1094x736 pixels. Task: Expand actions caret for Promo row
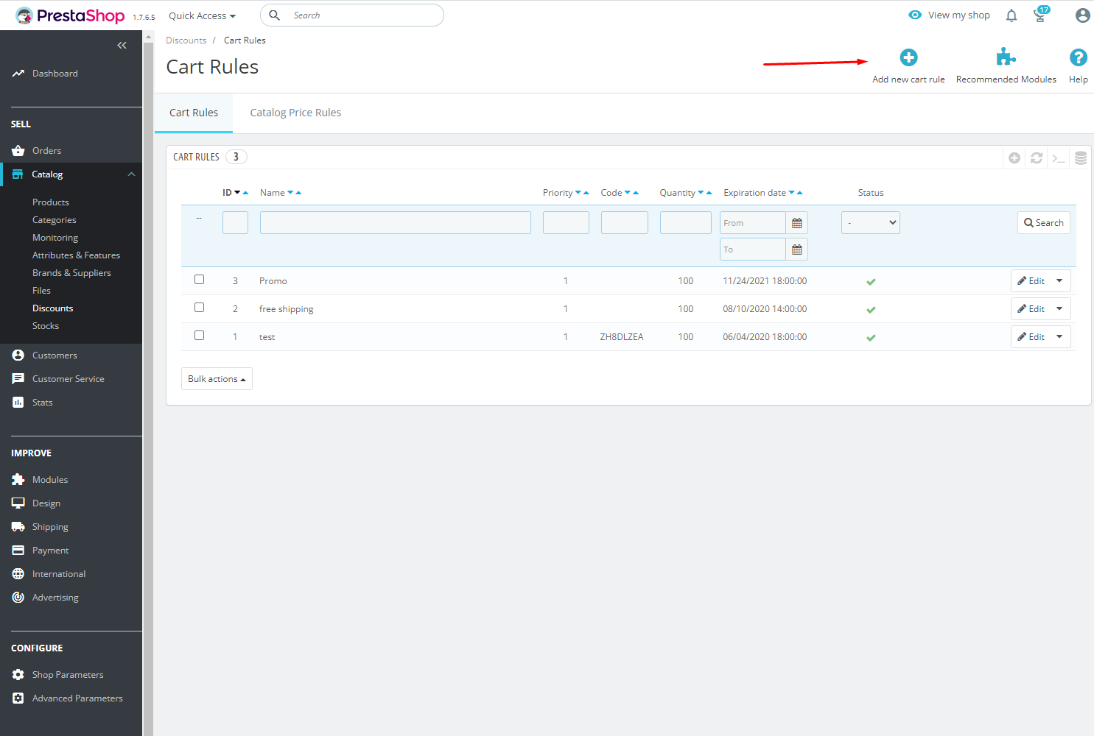coord(1060,281)
